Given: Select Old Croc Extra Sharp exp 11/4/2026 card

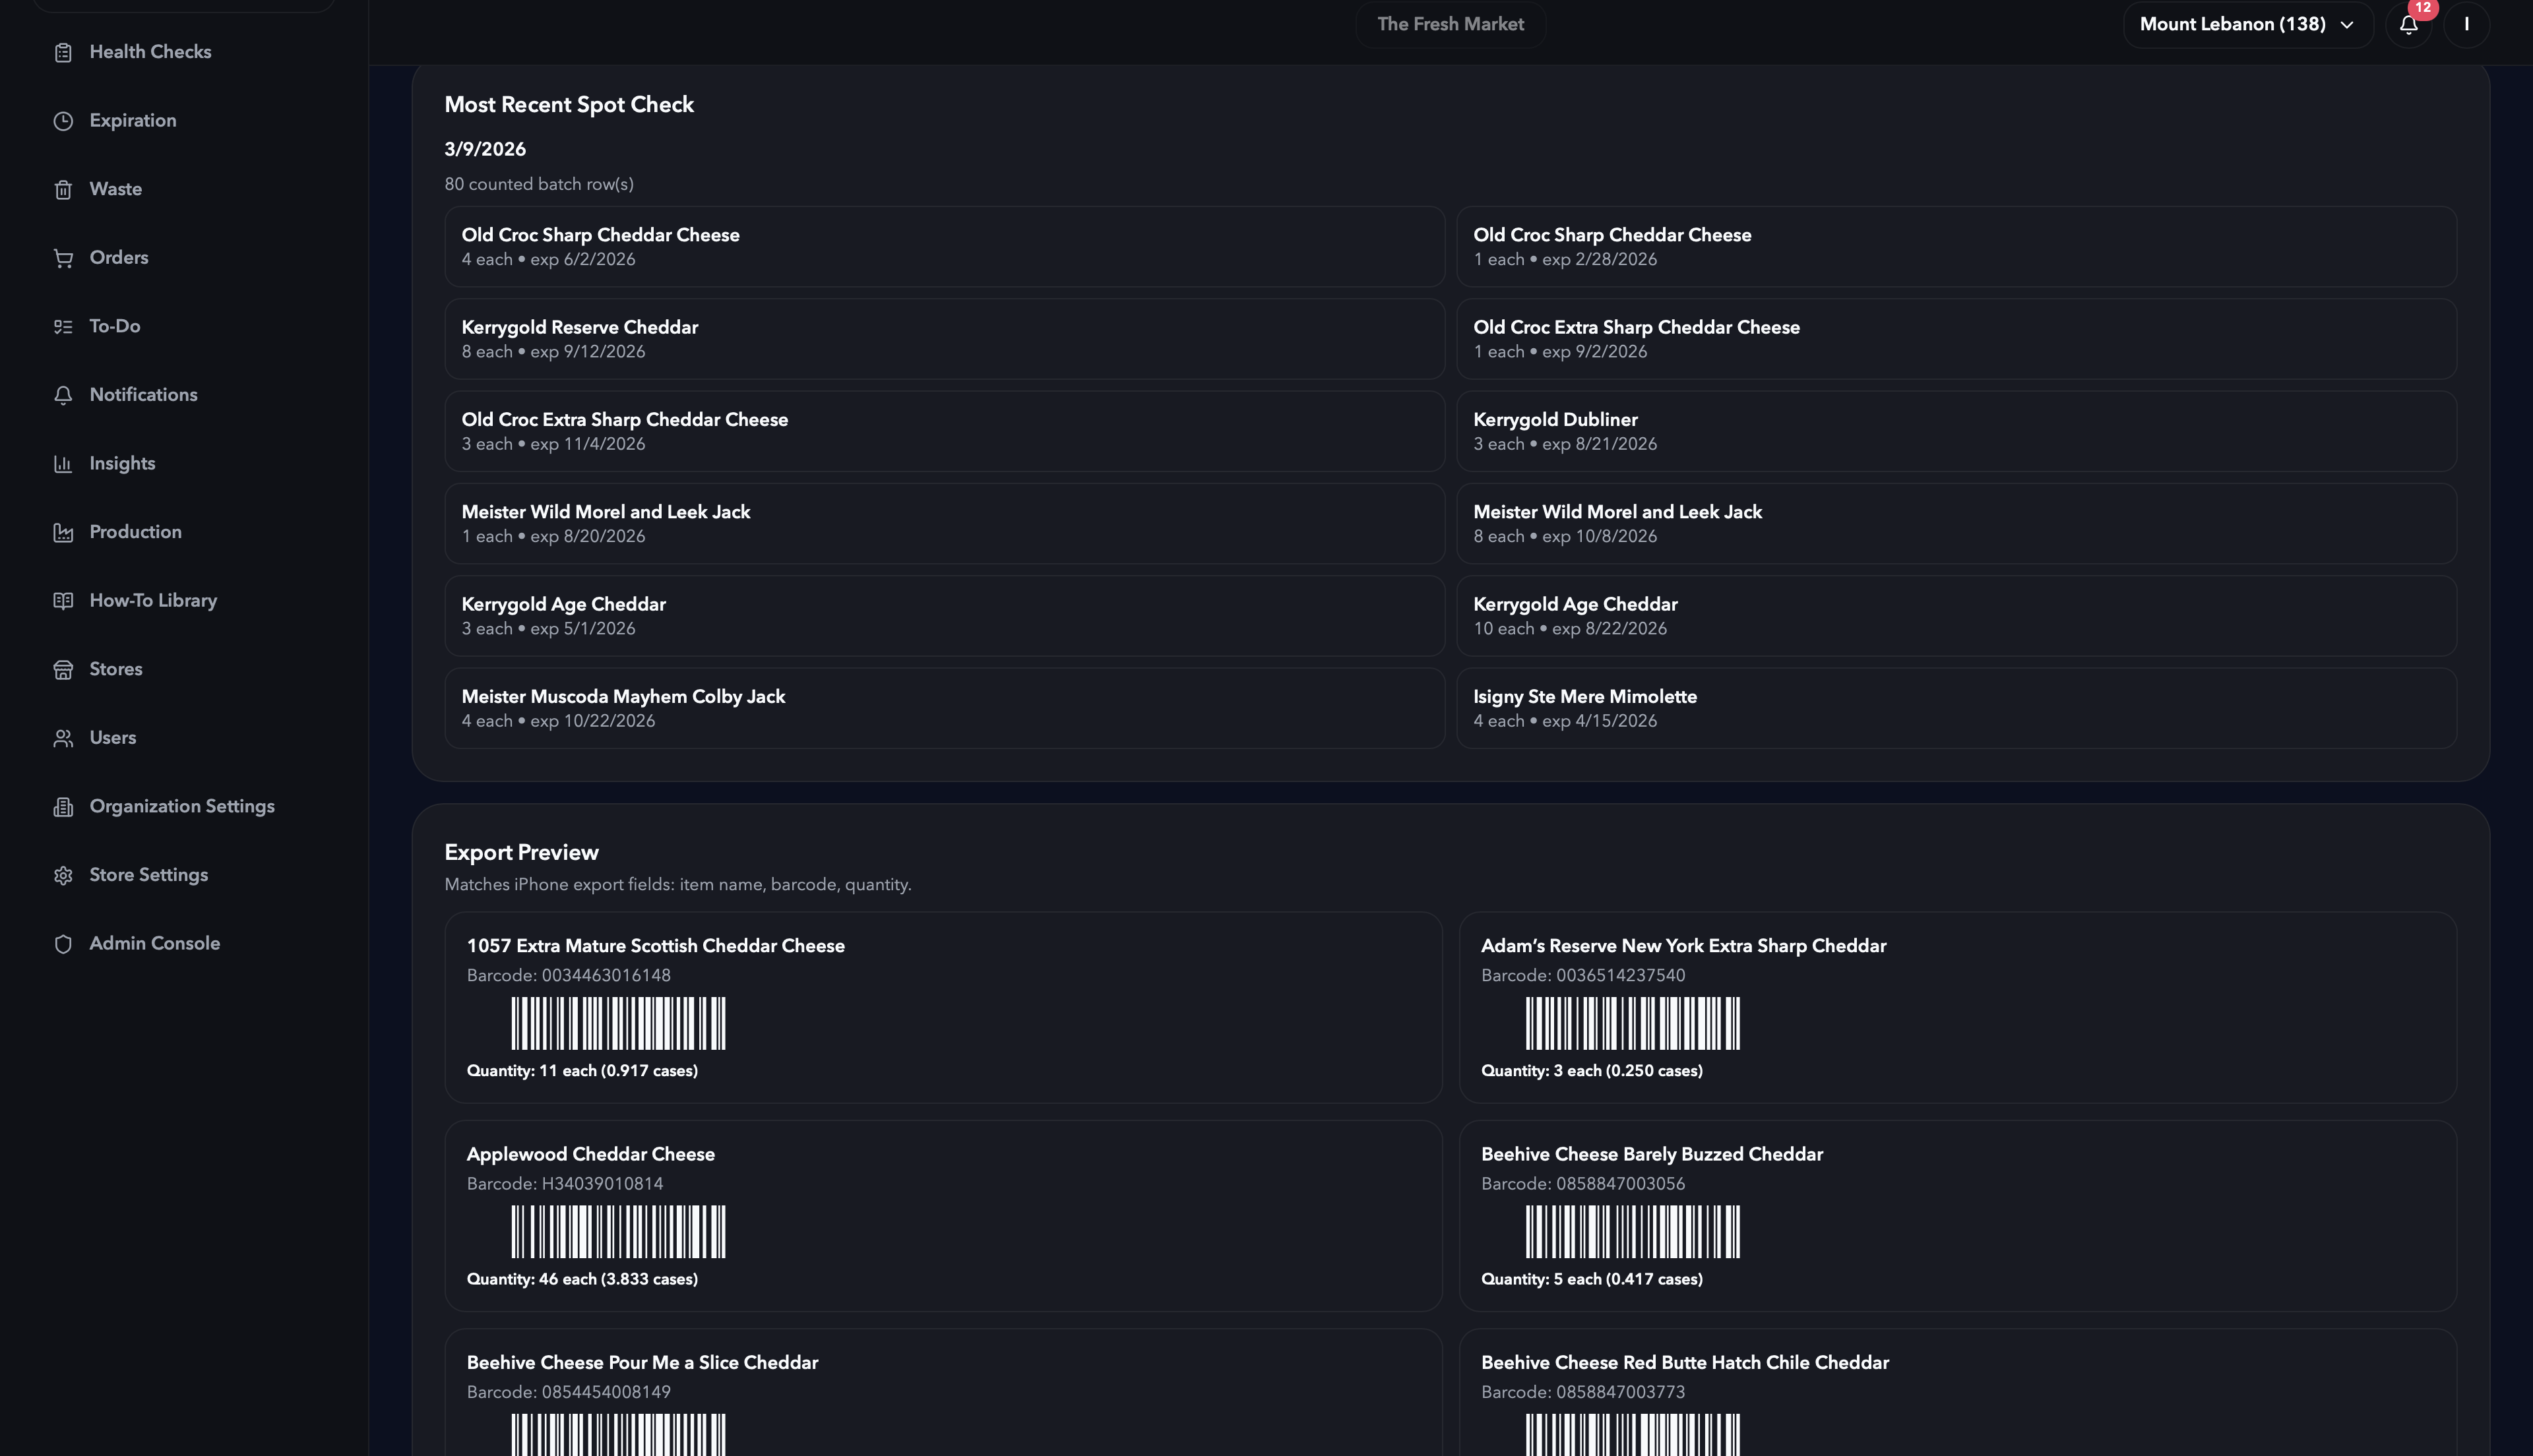Looking at the screenshot, I should 944,432.
